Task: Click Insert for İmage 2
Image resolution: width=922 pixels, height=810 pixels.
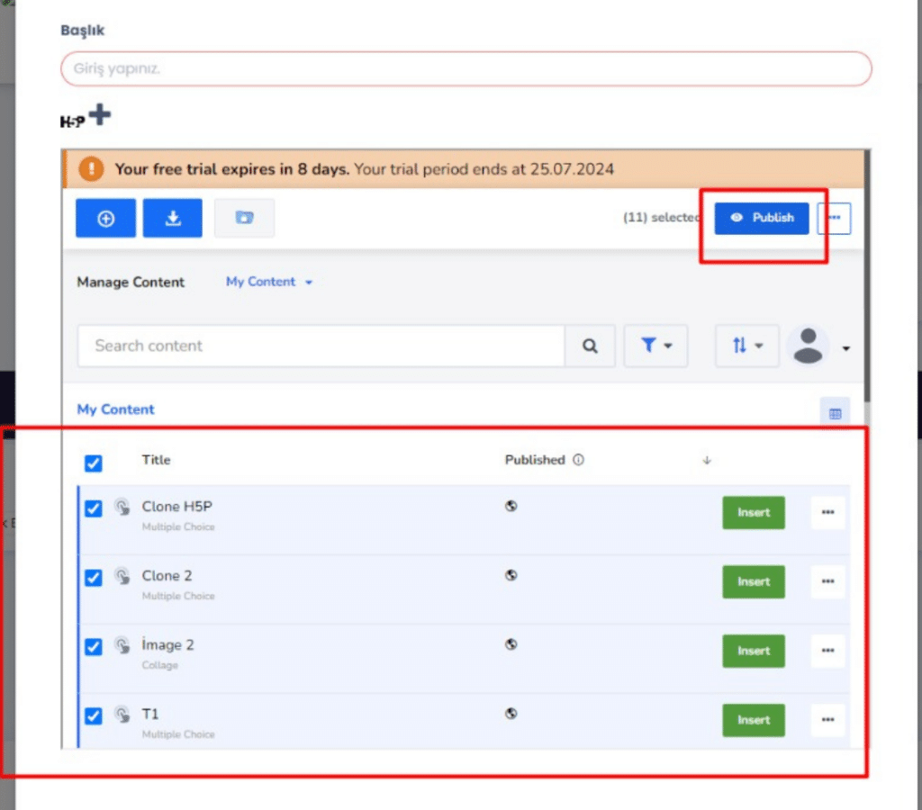Action: (754, 652)
